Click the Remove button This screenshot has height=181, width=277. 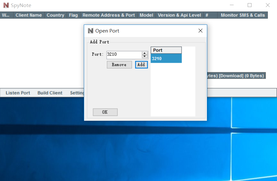click(x=119, y=65)
